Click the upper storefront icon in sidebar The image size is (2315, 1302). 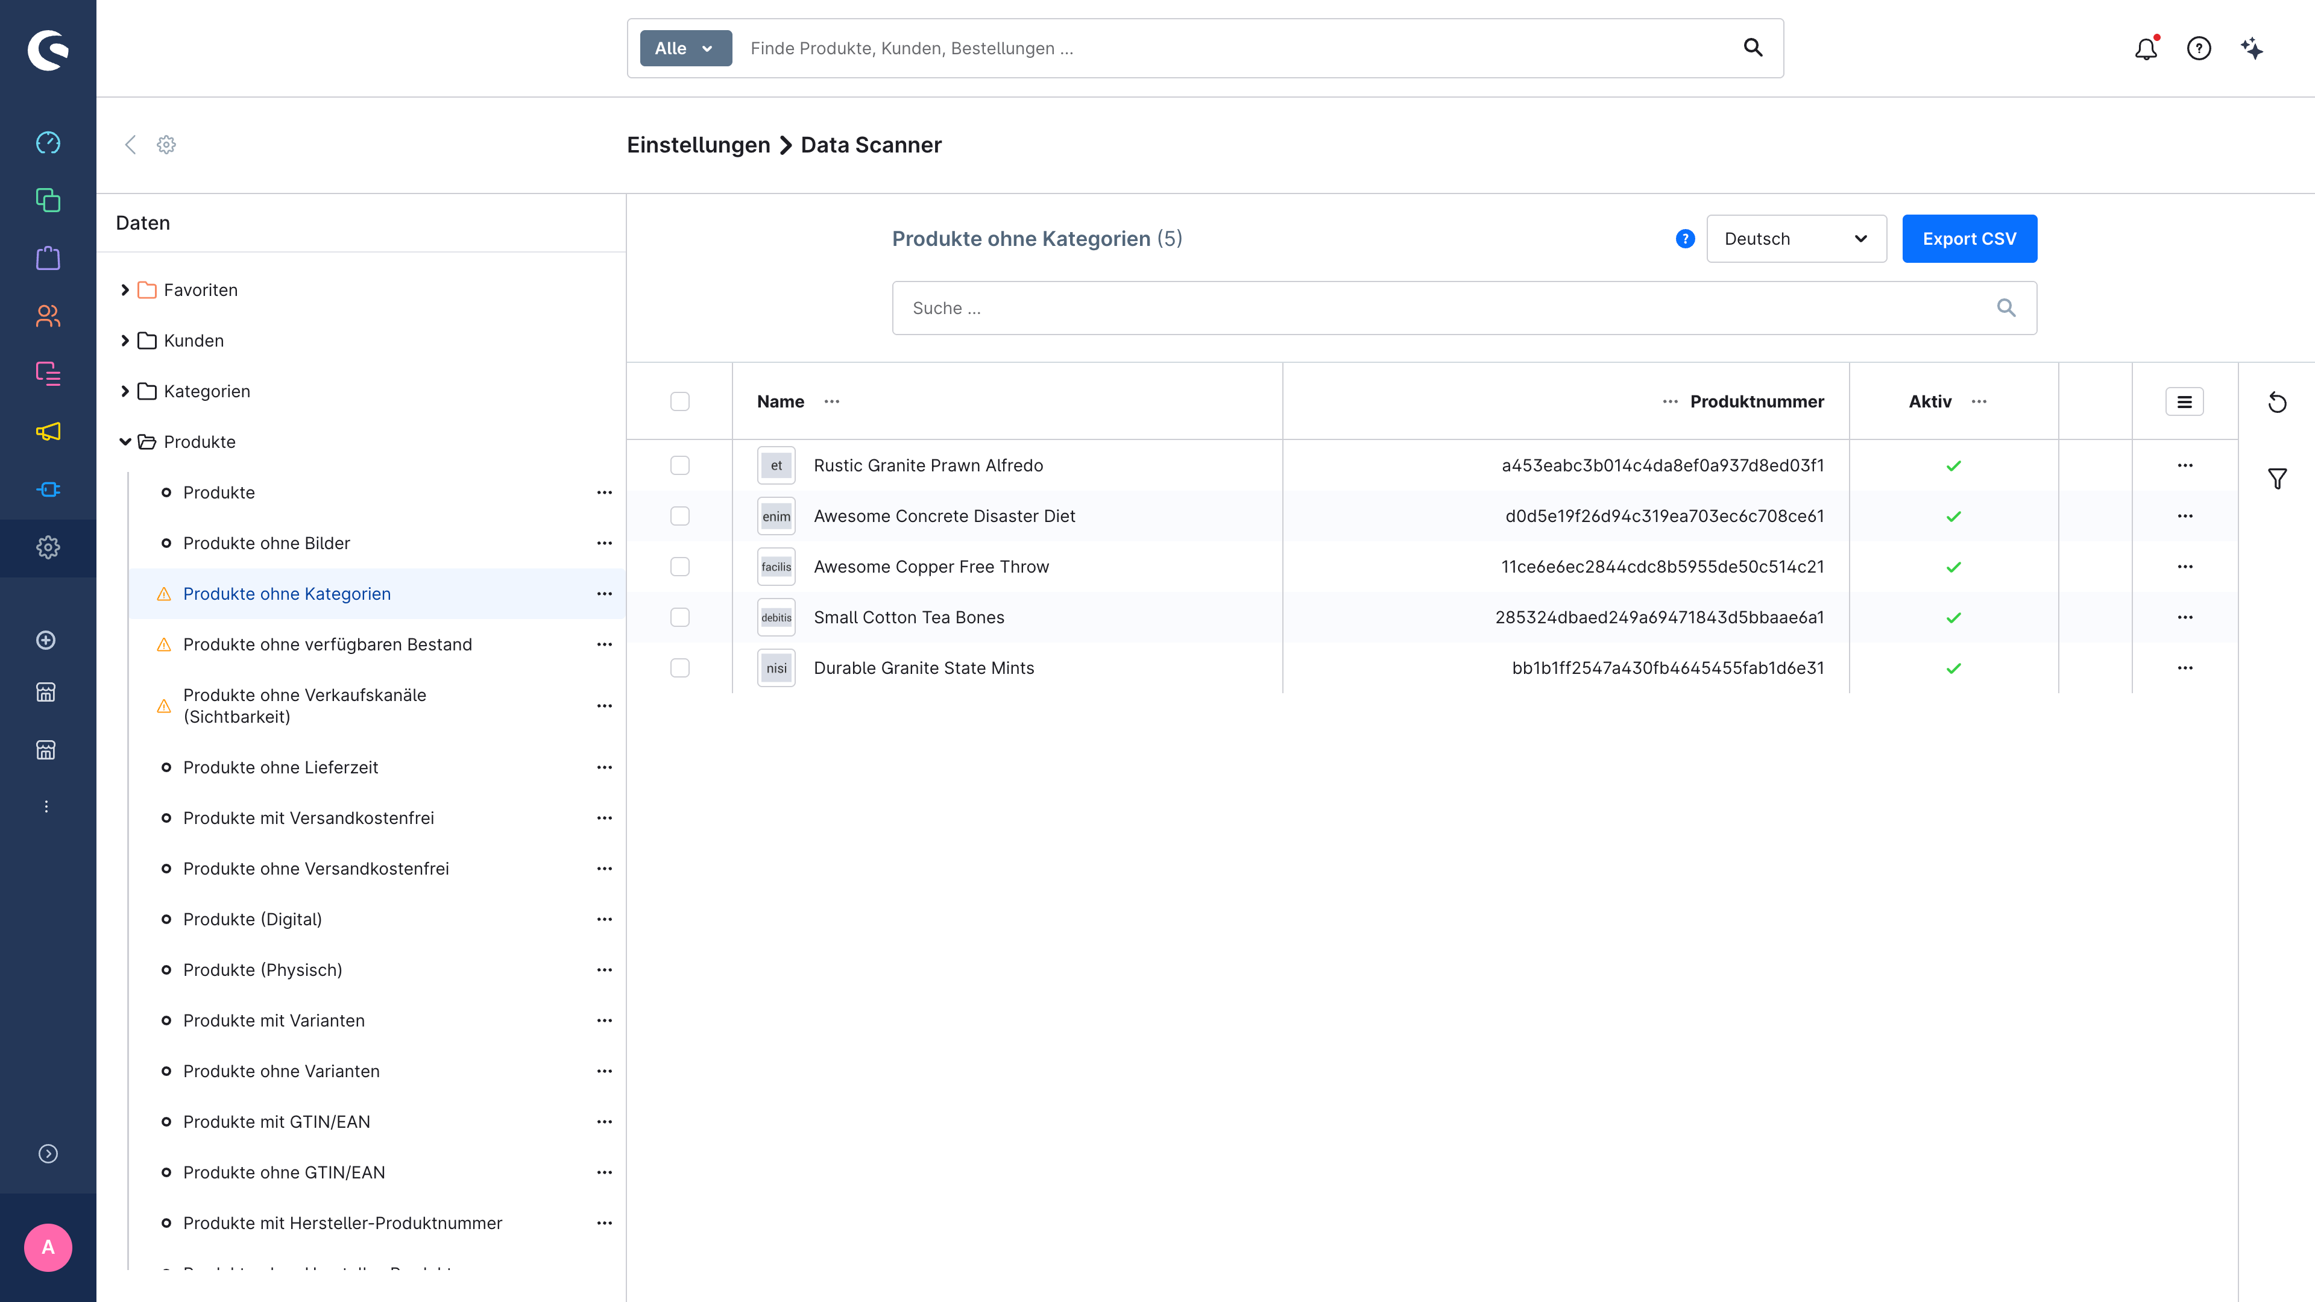coord(46,692)
